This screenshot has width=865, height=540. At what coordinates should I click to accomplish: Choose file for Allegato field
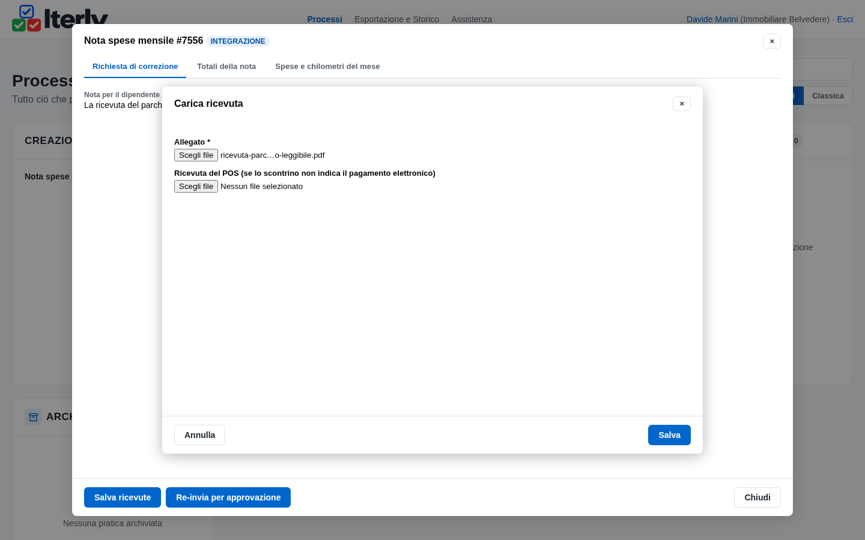pyautogui.click(x=196, y=155)
